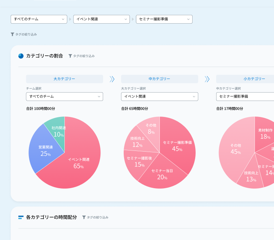Click the カテゴリーの割合 section heading
Image resolution: width=274 pixels, height=240 pixels.
45,56
